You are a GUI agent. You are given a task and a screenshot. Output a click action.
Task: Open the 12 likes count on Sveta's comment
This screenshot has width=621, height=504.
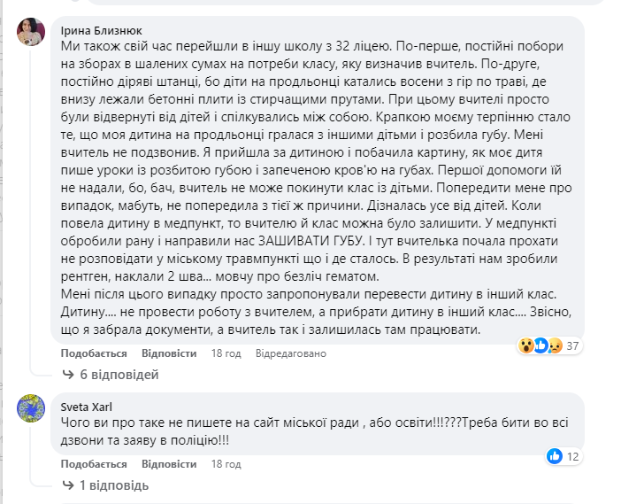click(x=573, y=456)
